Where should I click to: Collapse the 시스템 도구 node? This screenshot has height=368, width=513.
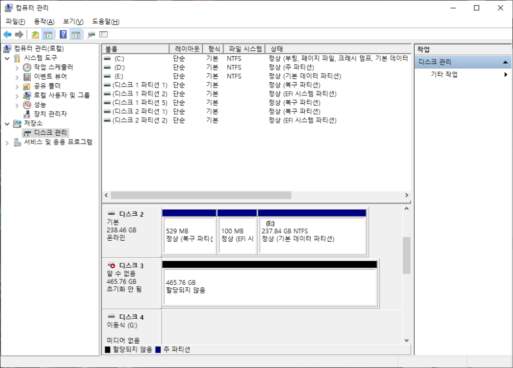pos(7,58)
